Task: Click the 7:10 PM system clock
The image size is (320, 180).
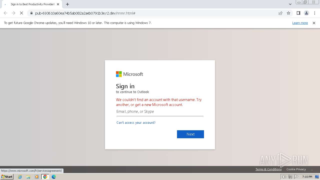Action: tap(307, 177)
